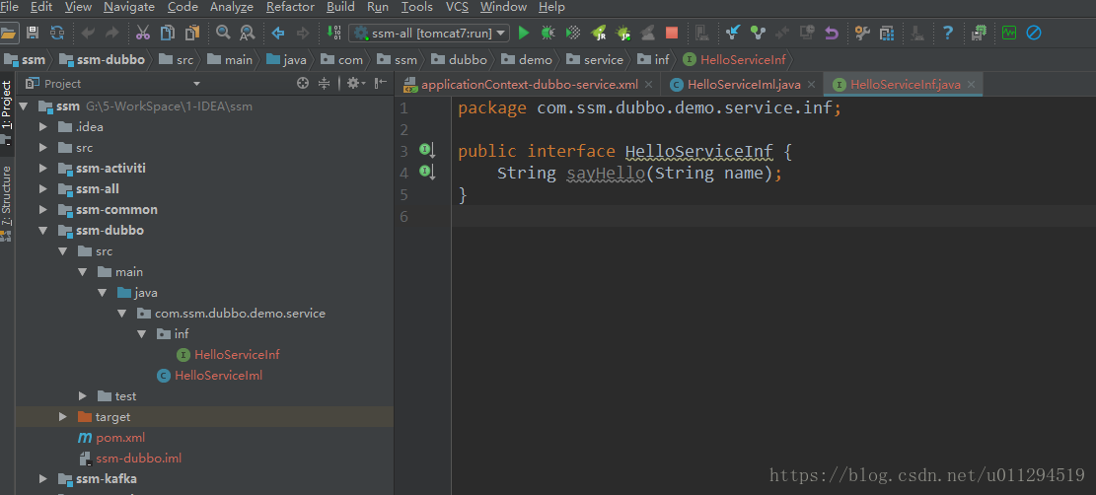
Task: Open the File menu
Action: (x=9, y=7)
